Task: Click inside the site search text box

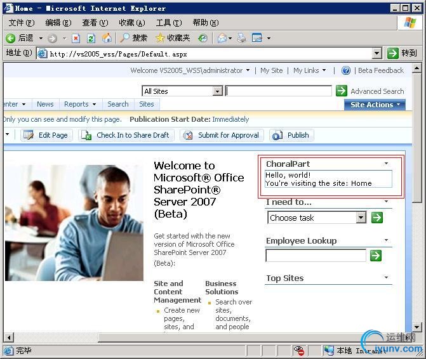Action: point(278,91)
